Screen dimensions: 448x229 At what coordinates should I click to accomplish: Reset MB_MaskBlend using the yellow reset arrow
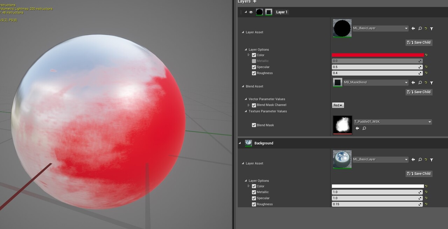point(426,83)
